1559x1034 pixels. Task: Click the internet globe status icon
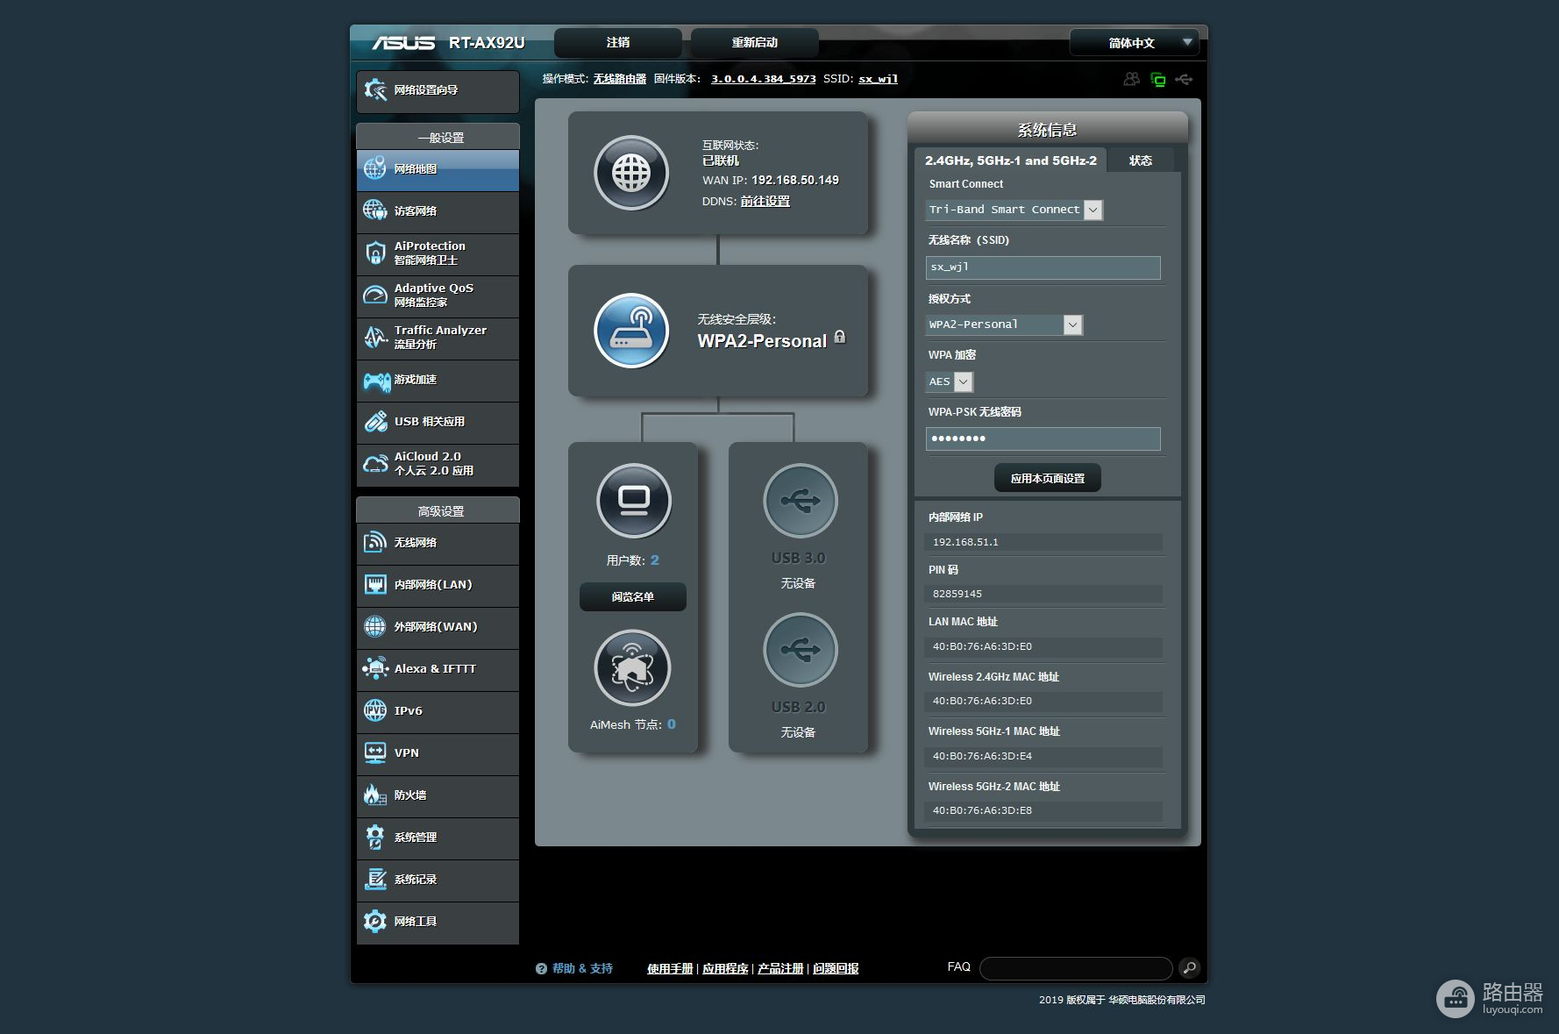[x=630, y=173]
